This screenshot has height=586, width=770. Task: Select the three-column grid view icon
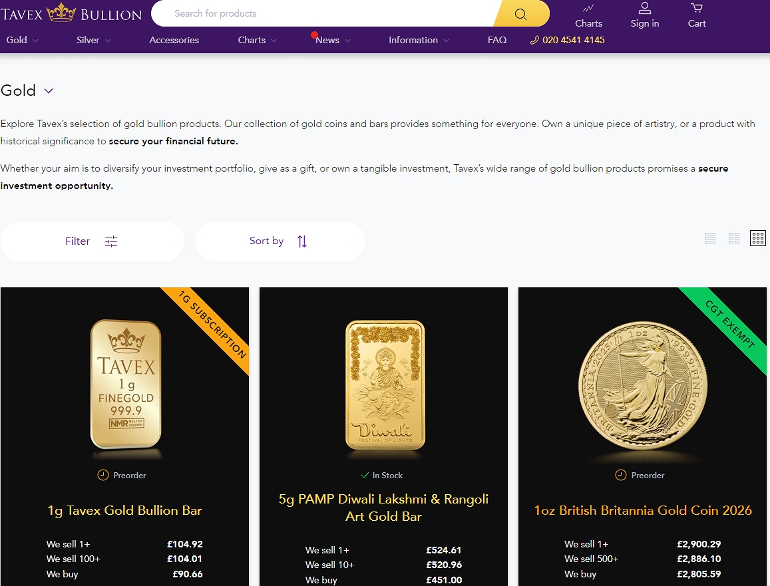pos(758,238)
